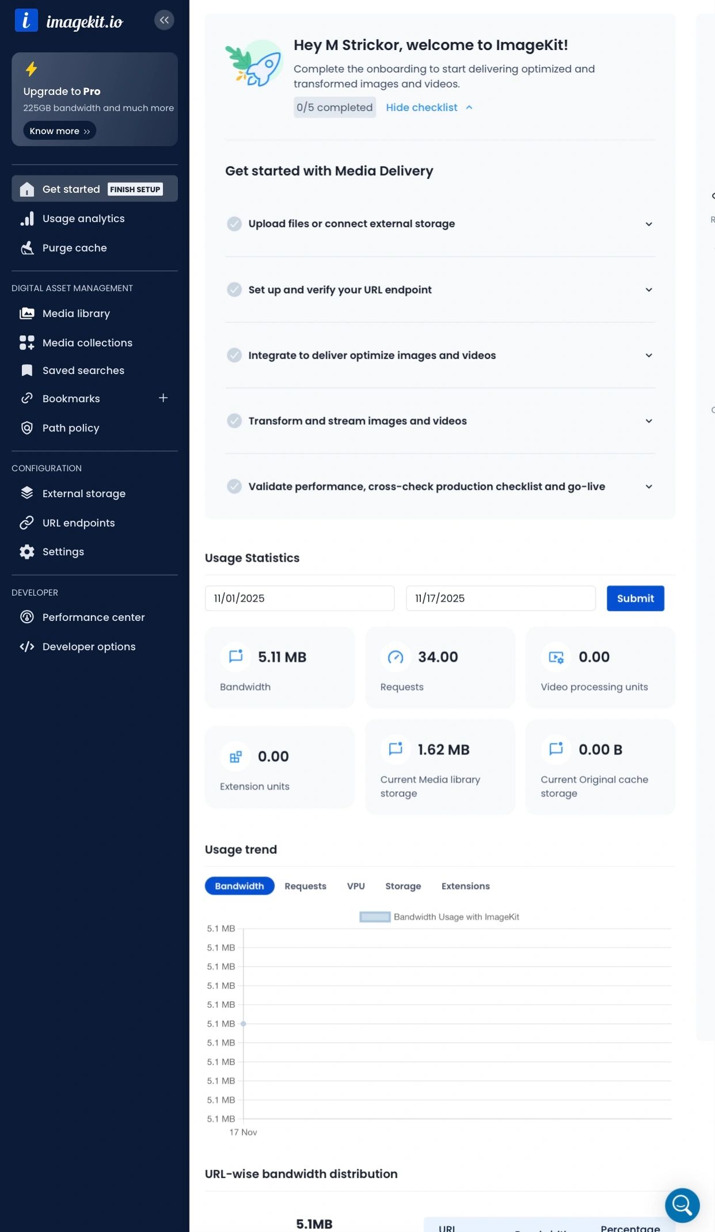
Task: Click the Extension units icon
Action: click(x=236, y=757)
